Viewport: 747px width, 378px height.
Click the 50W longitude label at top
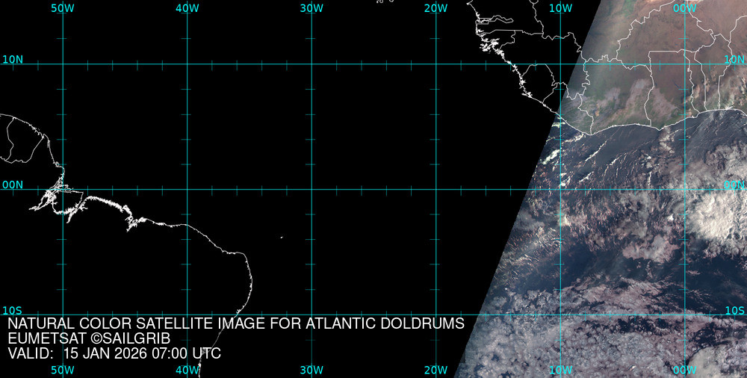[63, 7]
